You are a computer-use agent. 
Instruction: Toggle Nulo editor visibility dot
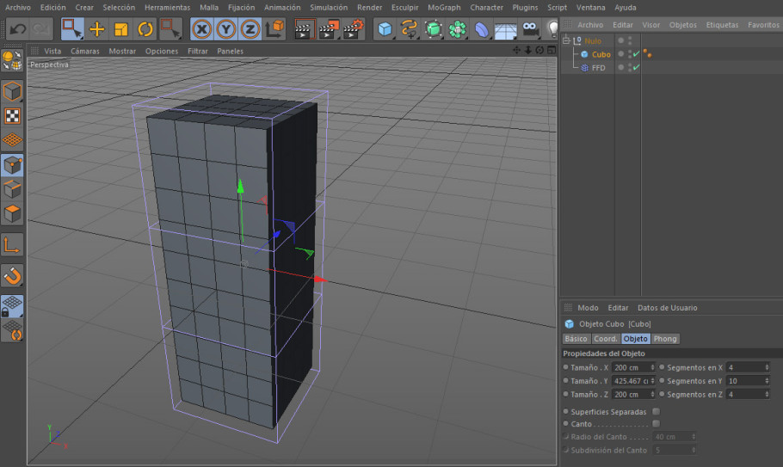[630, 38]
